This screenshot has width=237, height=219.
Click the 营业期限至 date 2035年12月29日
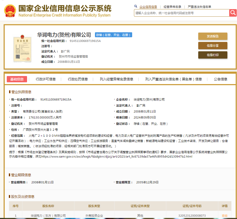(x=147, y=182)
